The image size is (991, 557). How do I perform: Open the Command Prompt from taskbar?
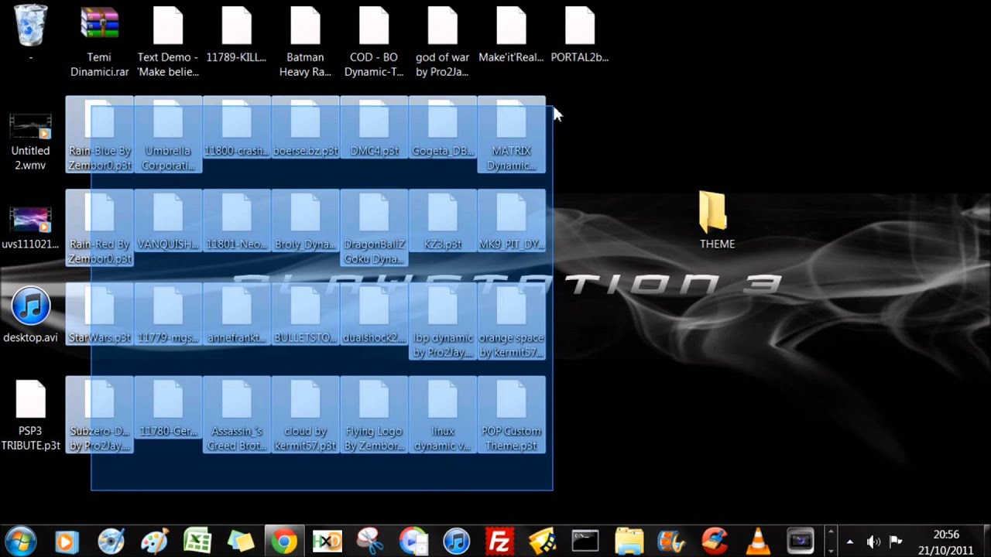[x=585, y=541]
